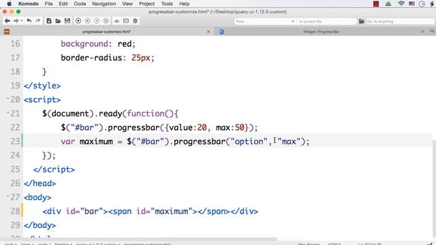Collapse the script block fold at line 20

coord(7,98)
